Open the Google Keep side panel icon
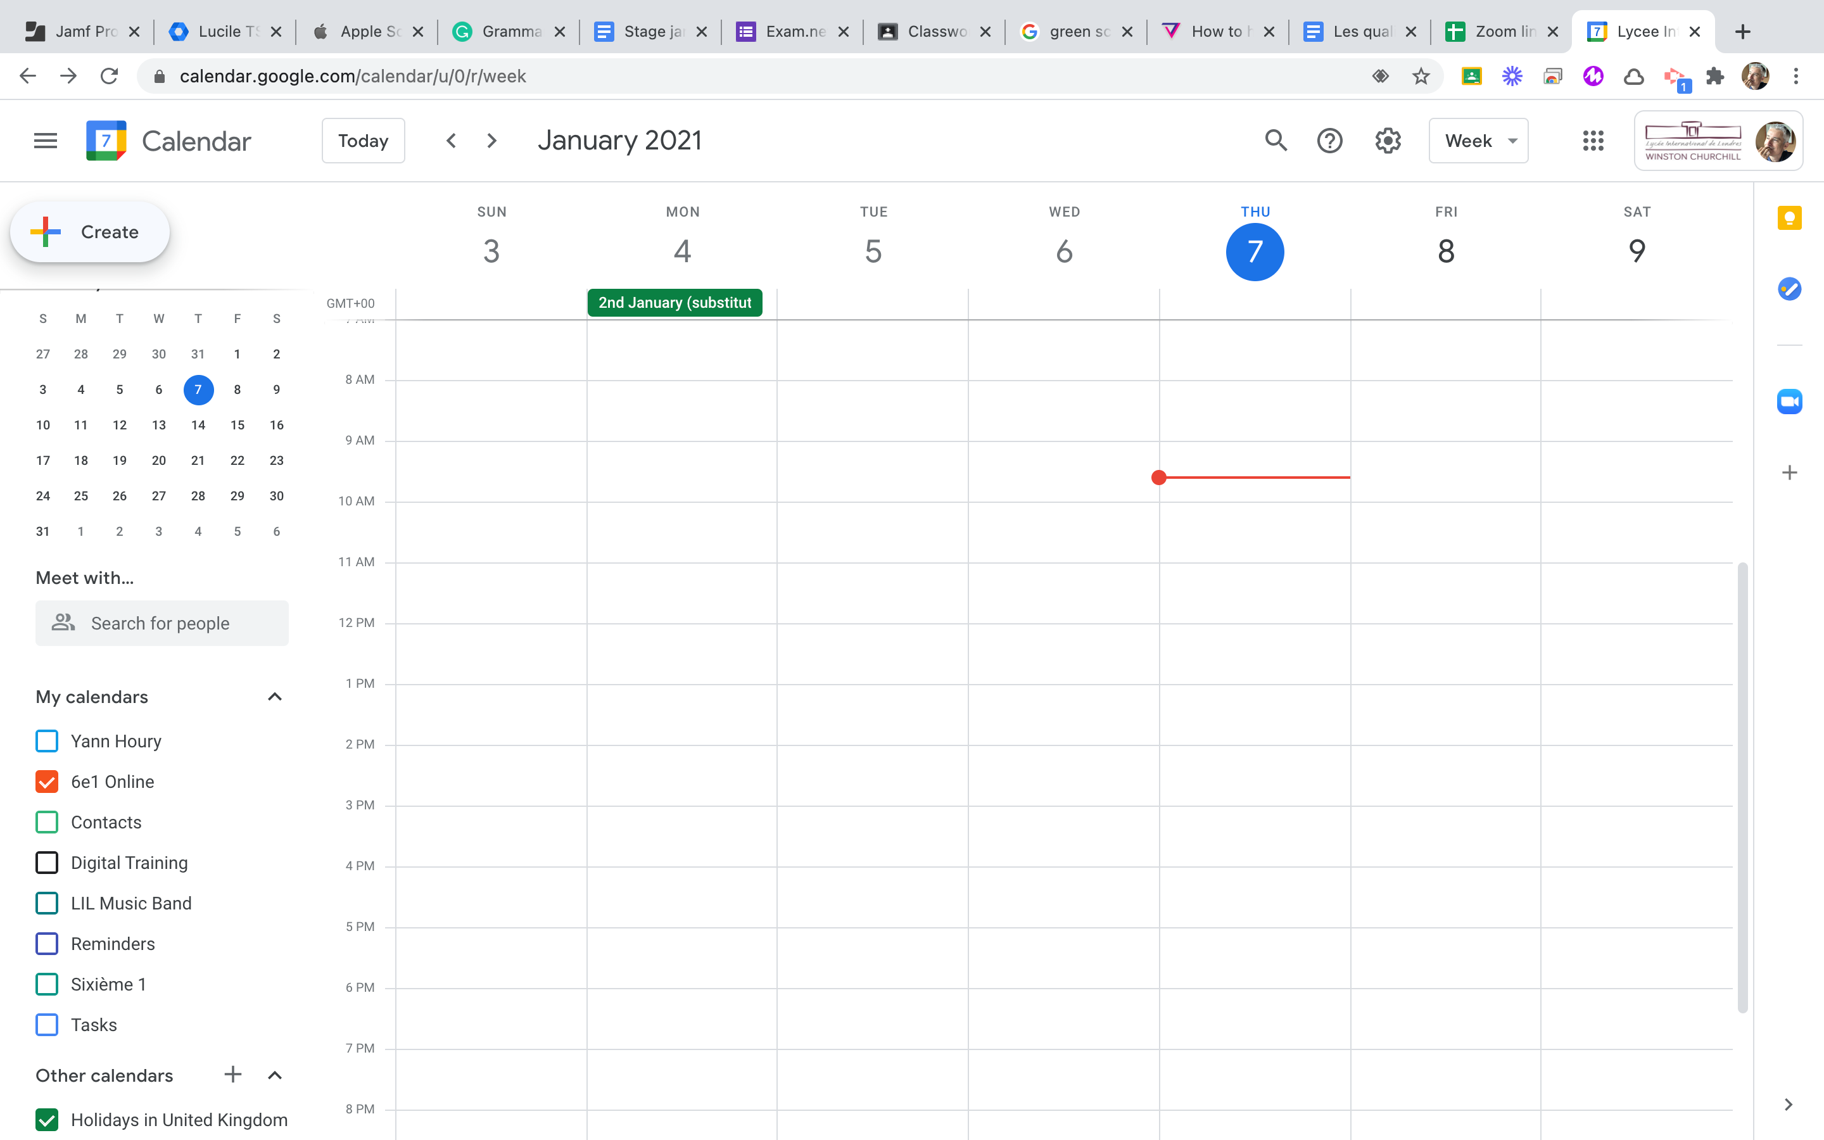 point(1789,218)
